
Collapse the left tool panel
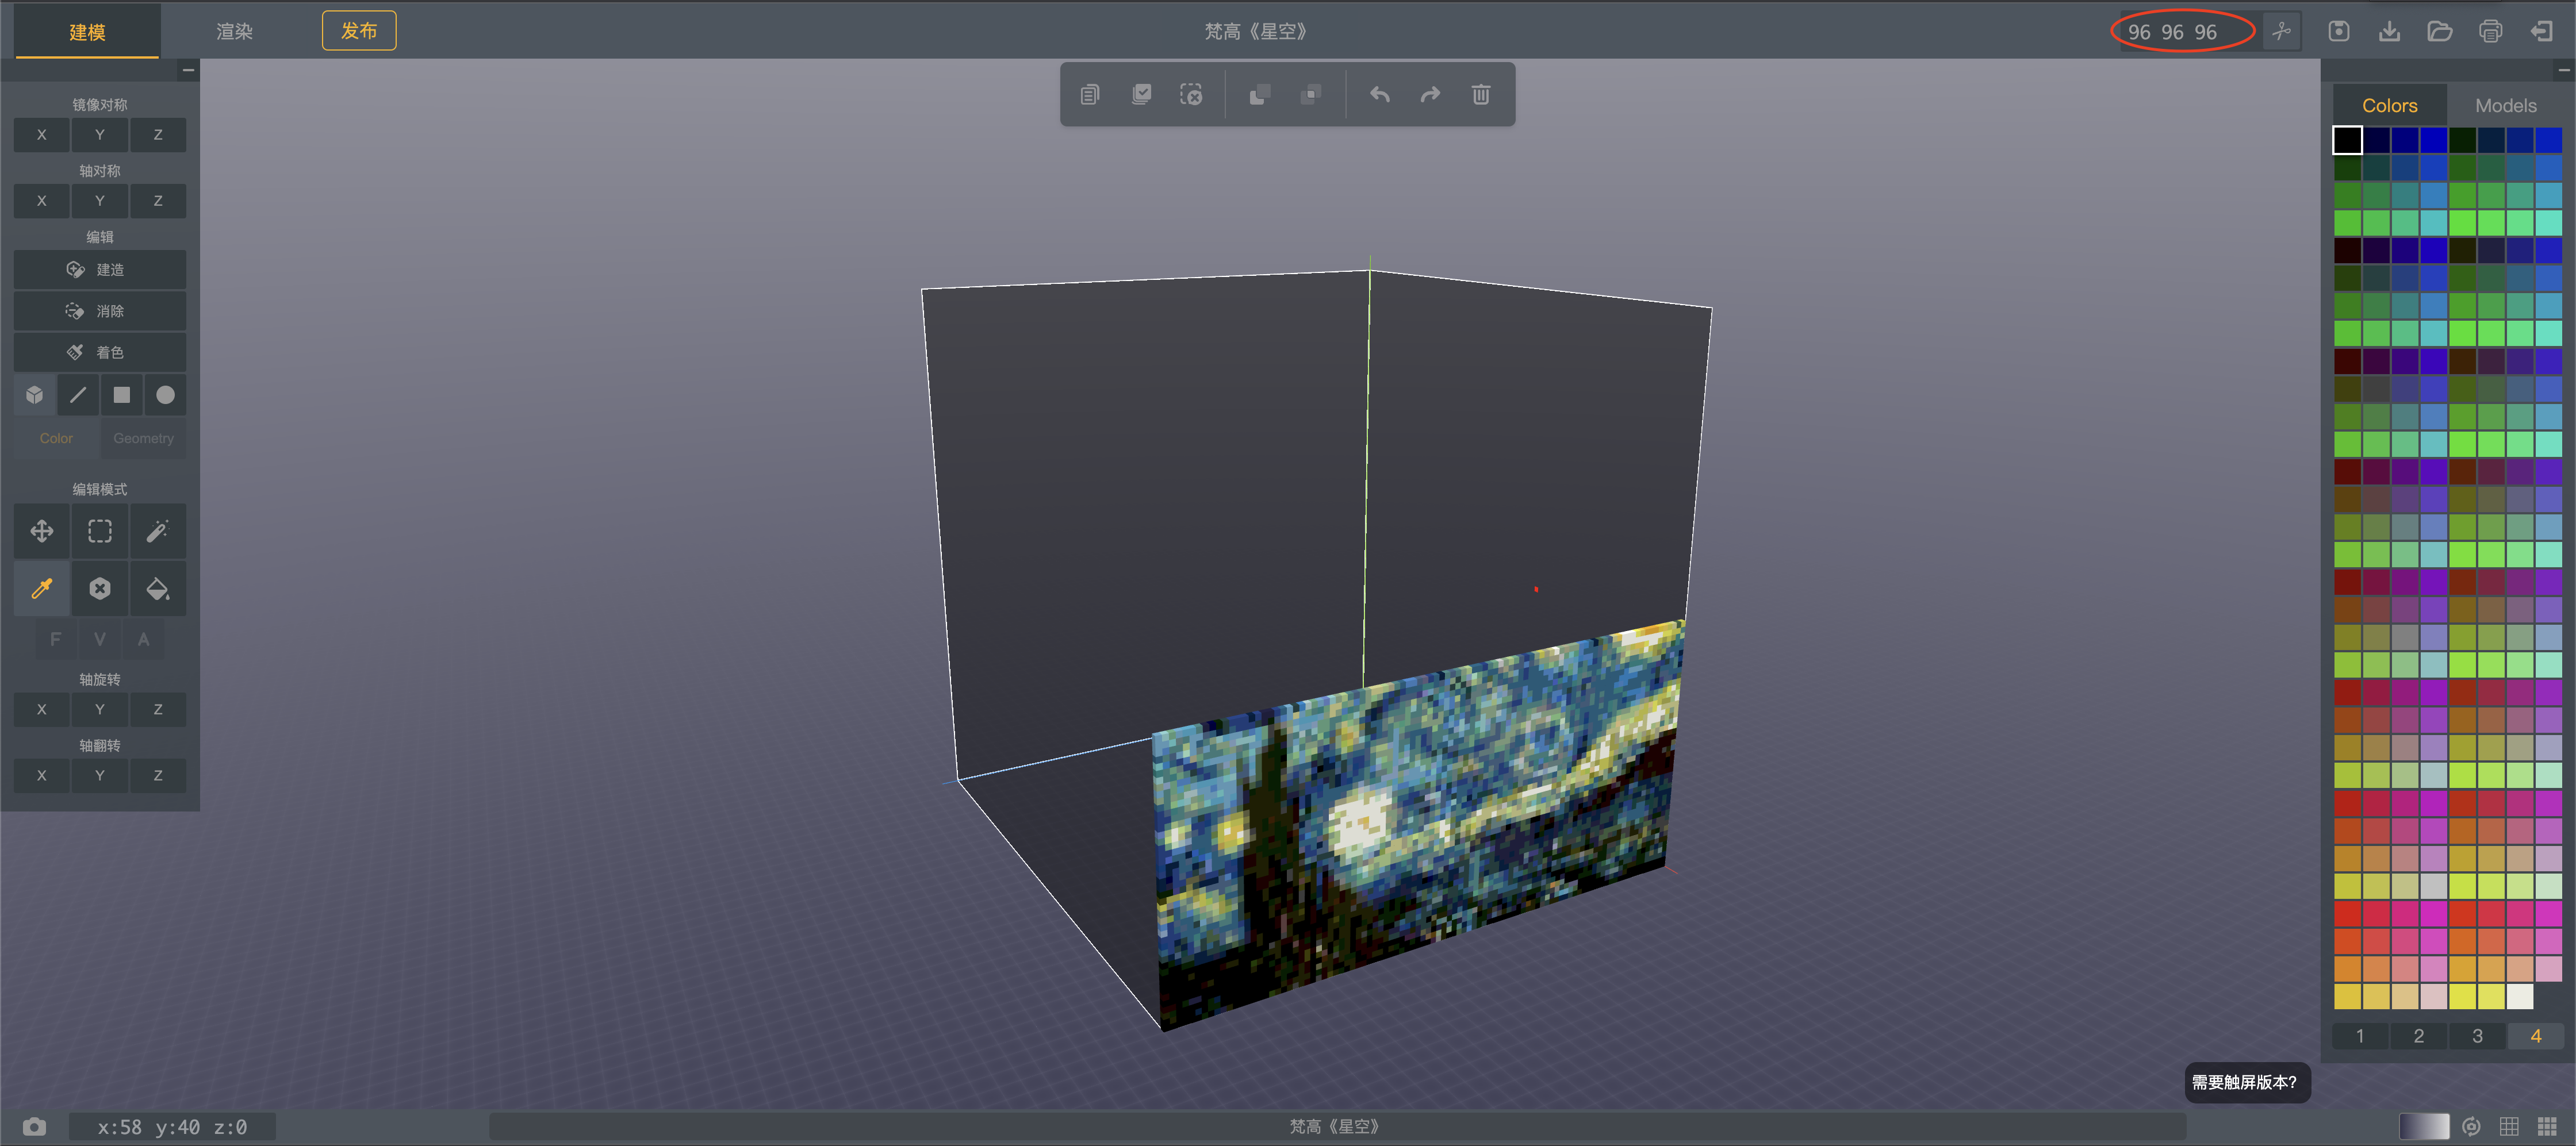[x=188, y=70]
